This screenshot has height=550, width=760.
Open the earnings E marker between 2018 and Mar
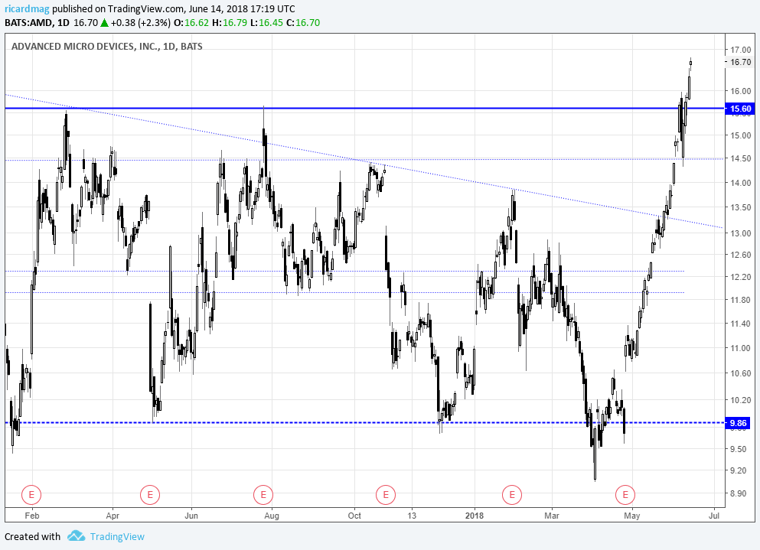coord(512,495)
